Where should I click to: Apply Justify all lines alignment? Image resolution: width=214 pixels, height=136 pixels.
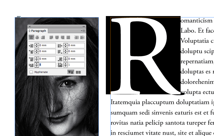click(68, 37)
